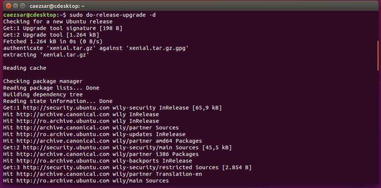
Task: Click the "Get:1 Upgrade tool signature" line
Action: coord(62,28)
